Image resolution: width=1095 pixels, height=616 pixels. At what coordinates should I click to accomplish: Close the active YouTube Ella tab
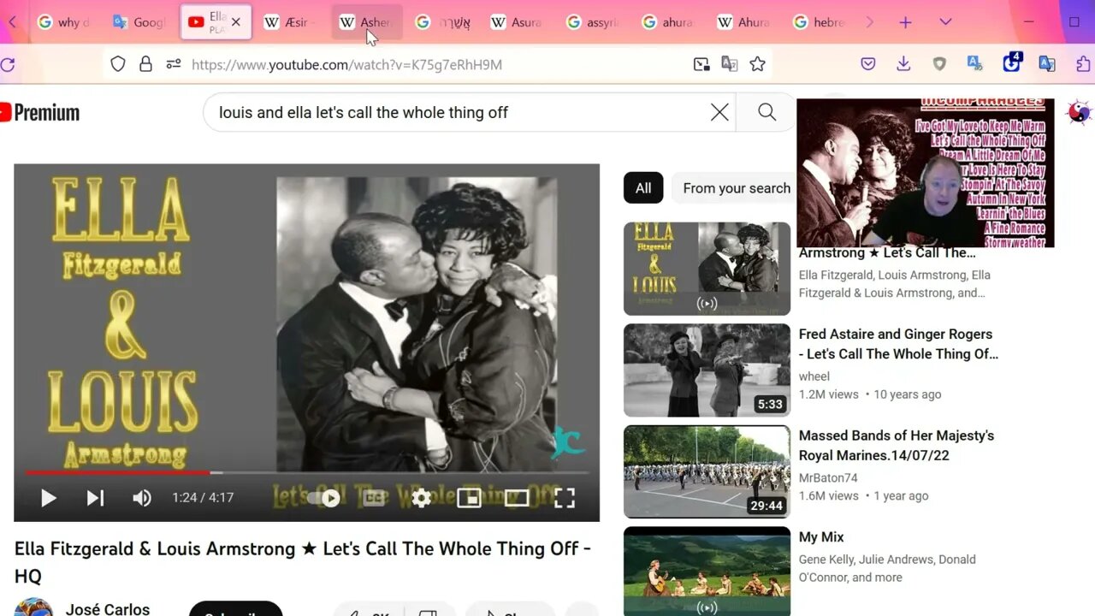pyautogui.click(x=236, y=22)
